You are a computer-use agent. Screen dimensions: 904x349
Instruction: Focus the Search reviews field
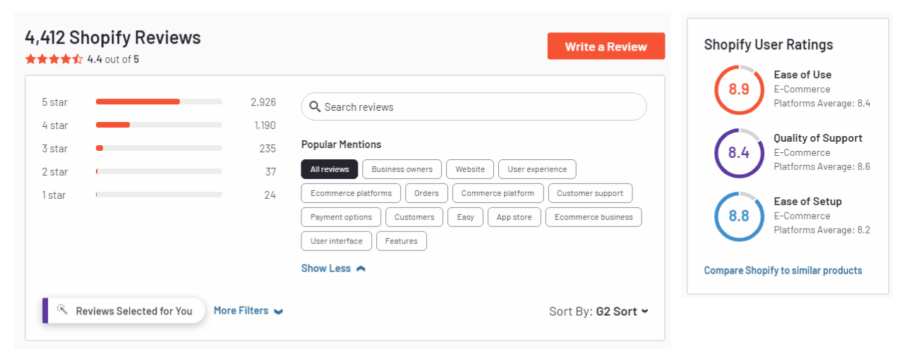(474, 106)
